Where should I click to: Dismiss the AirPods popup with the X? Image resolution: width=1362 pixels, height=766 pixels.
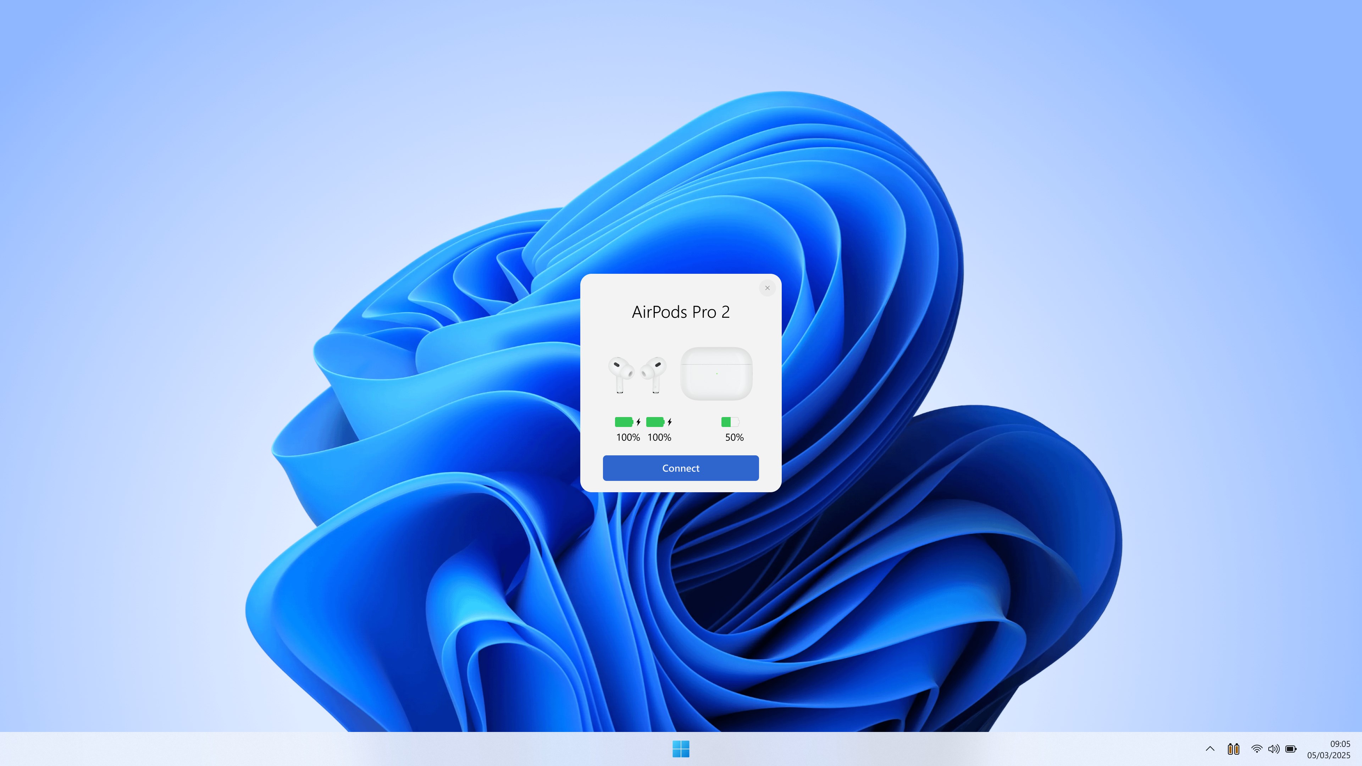click(767, 288)
